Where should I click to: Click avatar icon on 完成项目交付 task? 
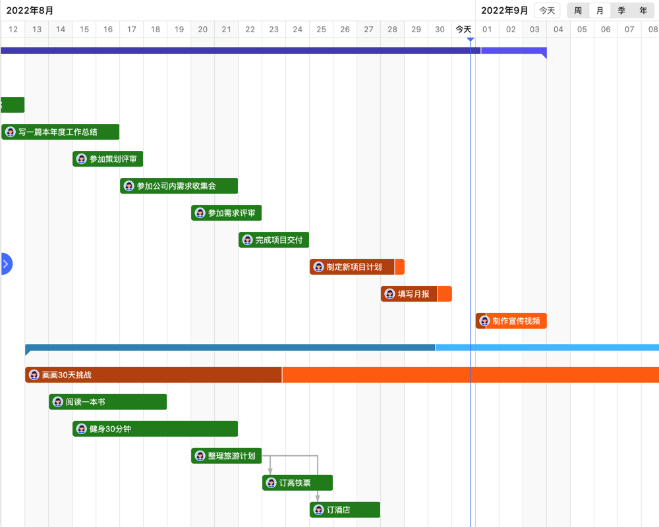tap(248, 240)
